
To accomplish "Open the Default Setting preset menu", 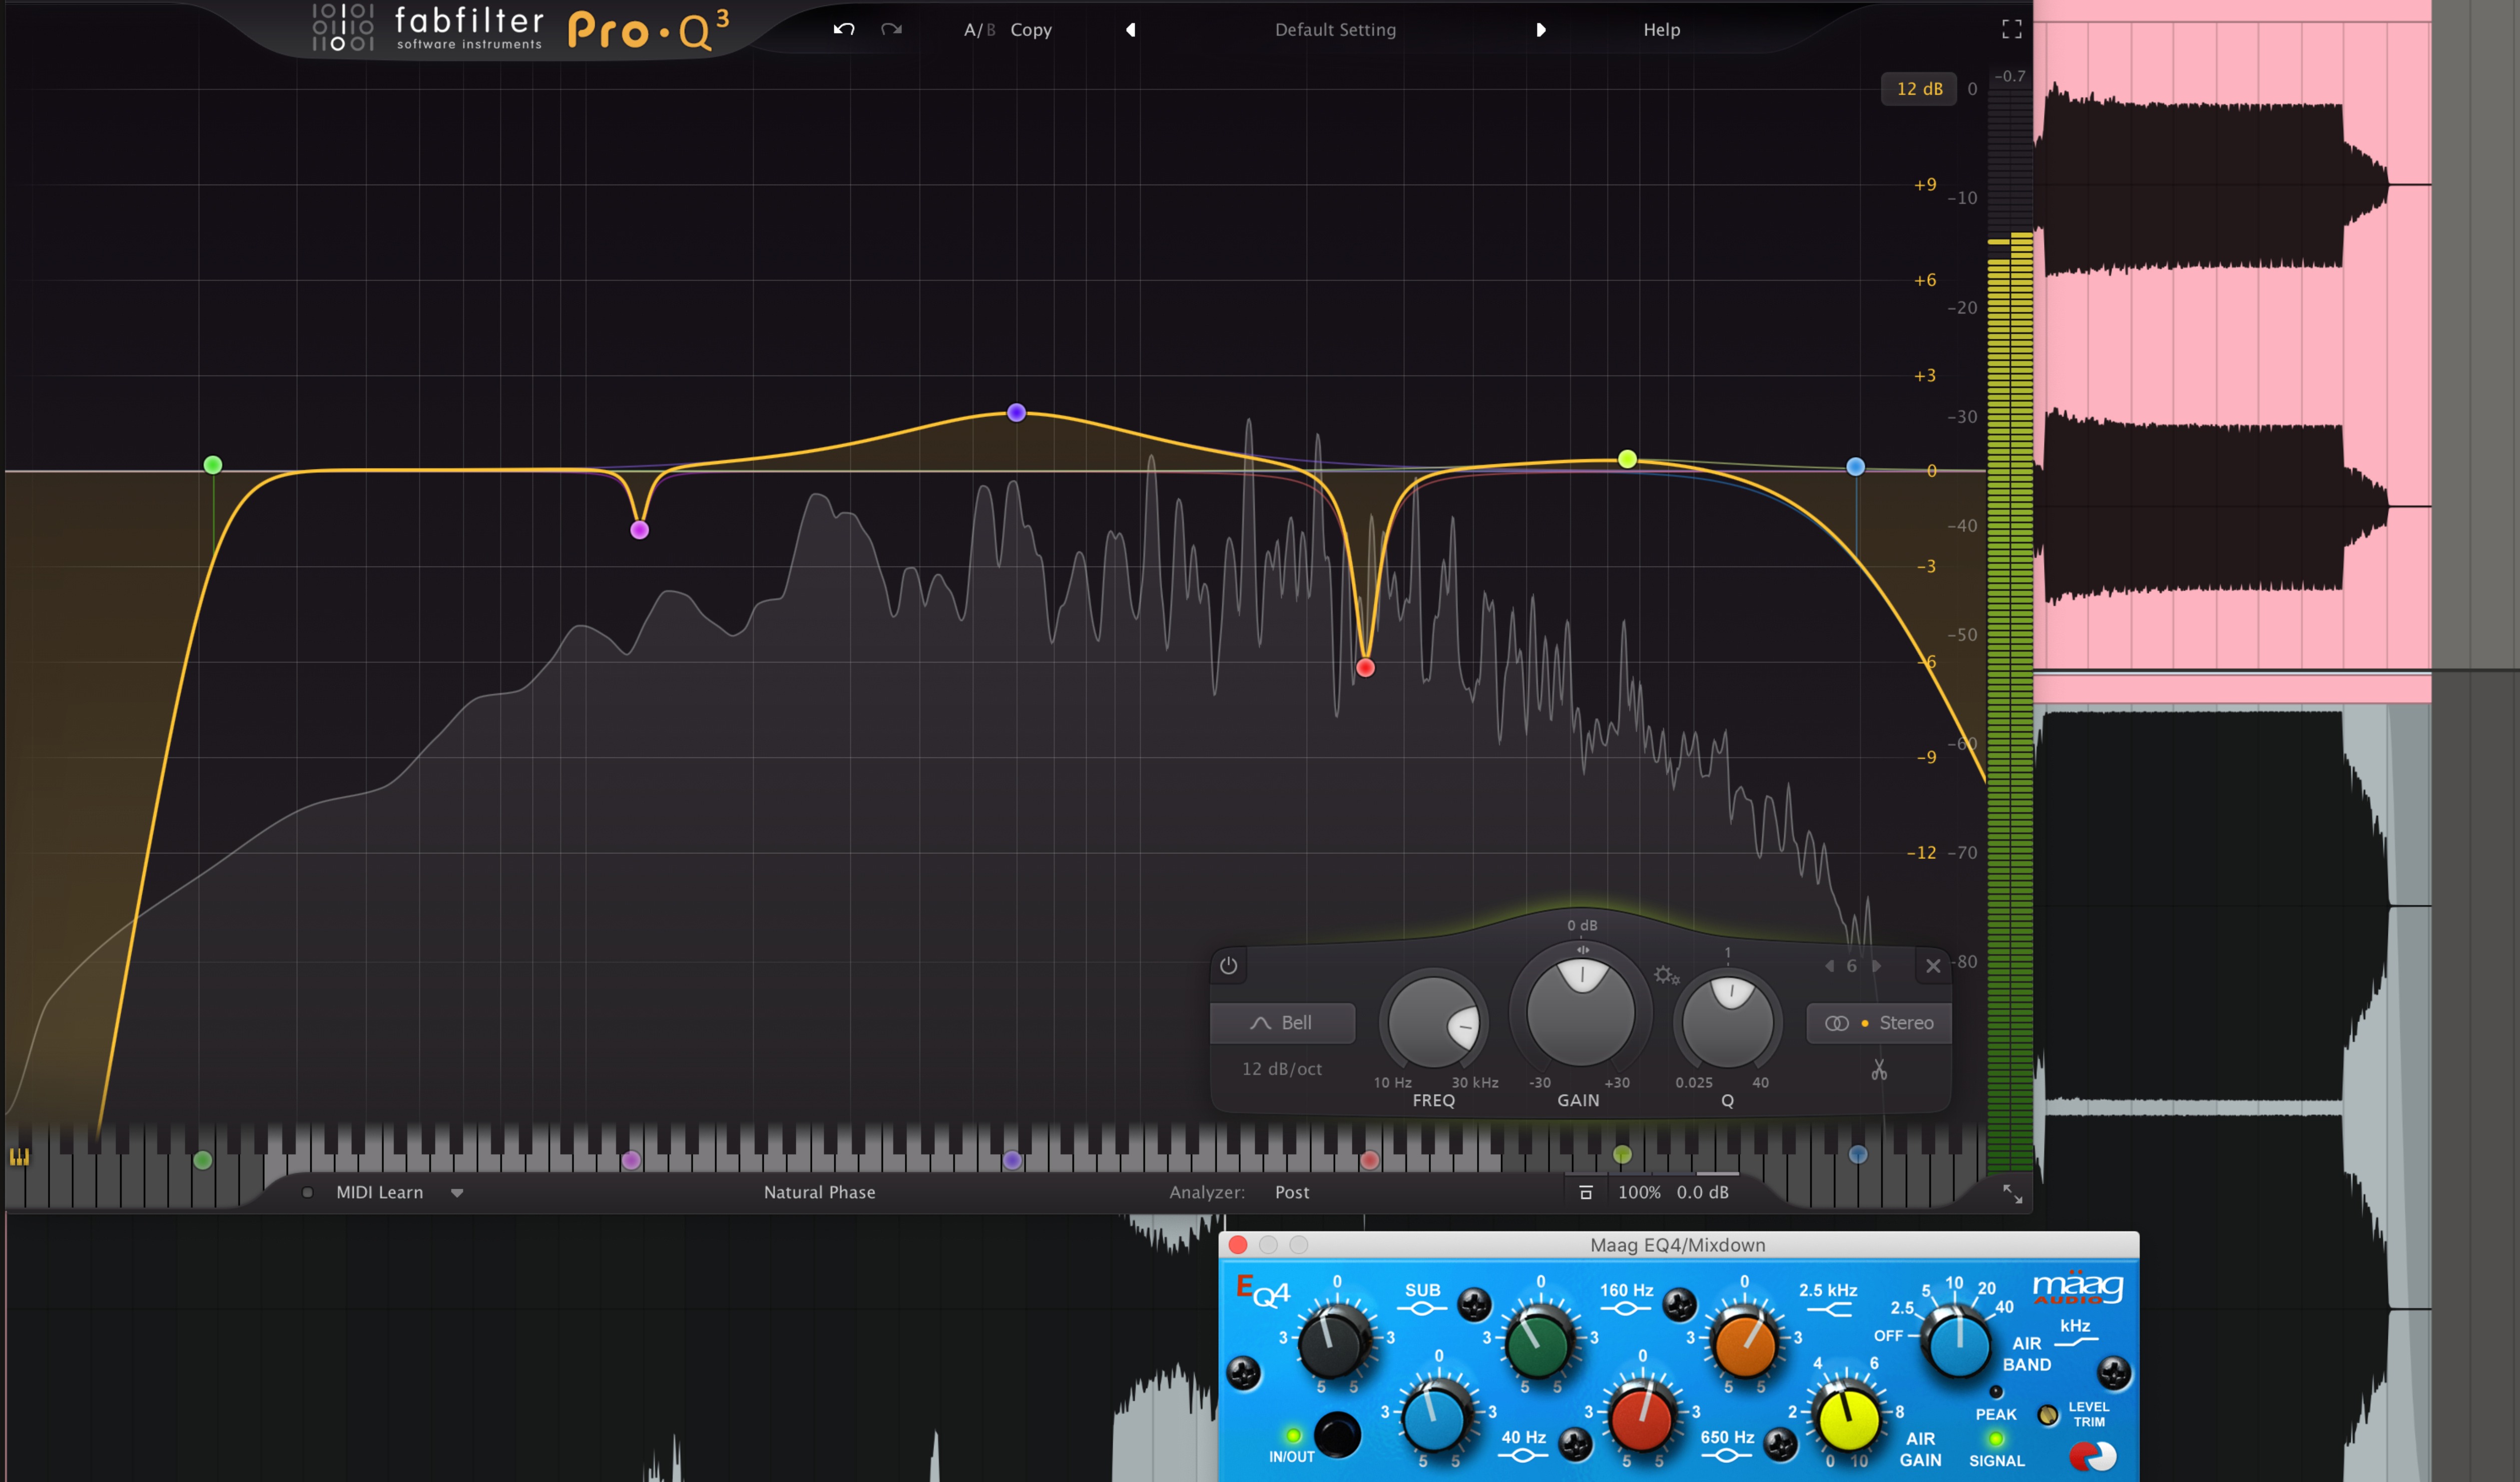I will 1334,30.
